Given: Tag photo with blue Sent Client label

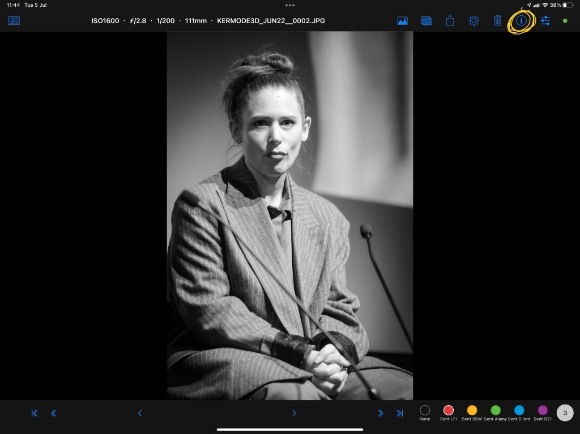Looking at the screenshot, I should pyautogui.click(x=519, y=411).
